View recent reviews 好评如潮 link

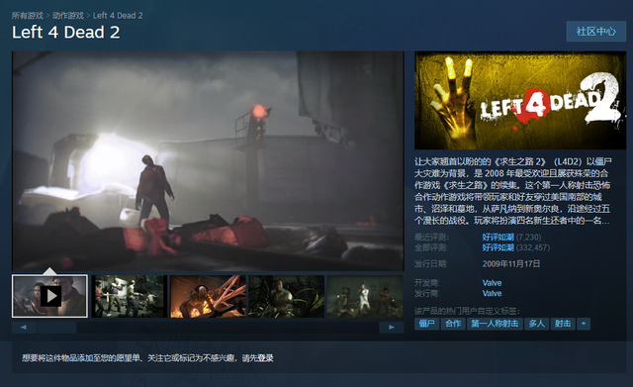tap(497, 237)
